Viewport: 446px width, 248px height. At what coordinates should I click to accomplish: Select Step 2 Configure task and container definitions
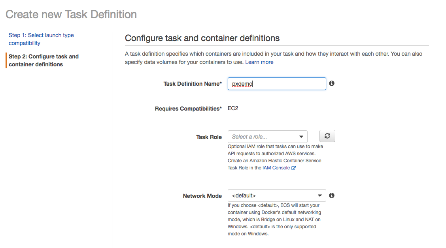point(43,60)
